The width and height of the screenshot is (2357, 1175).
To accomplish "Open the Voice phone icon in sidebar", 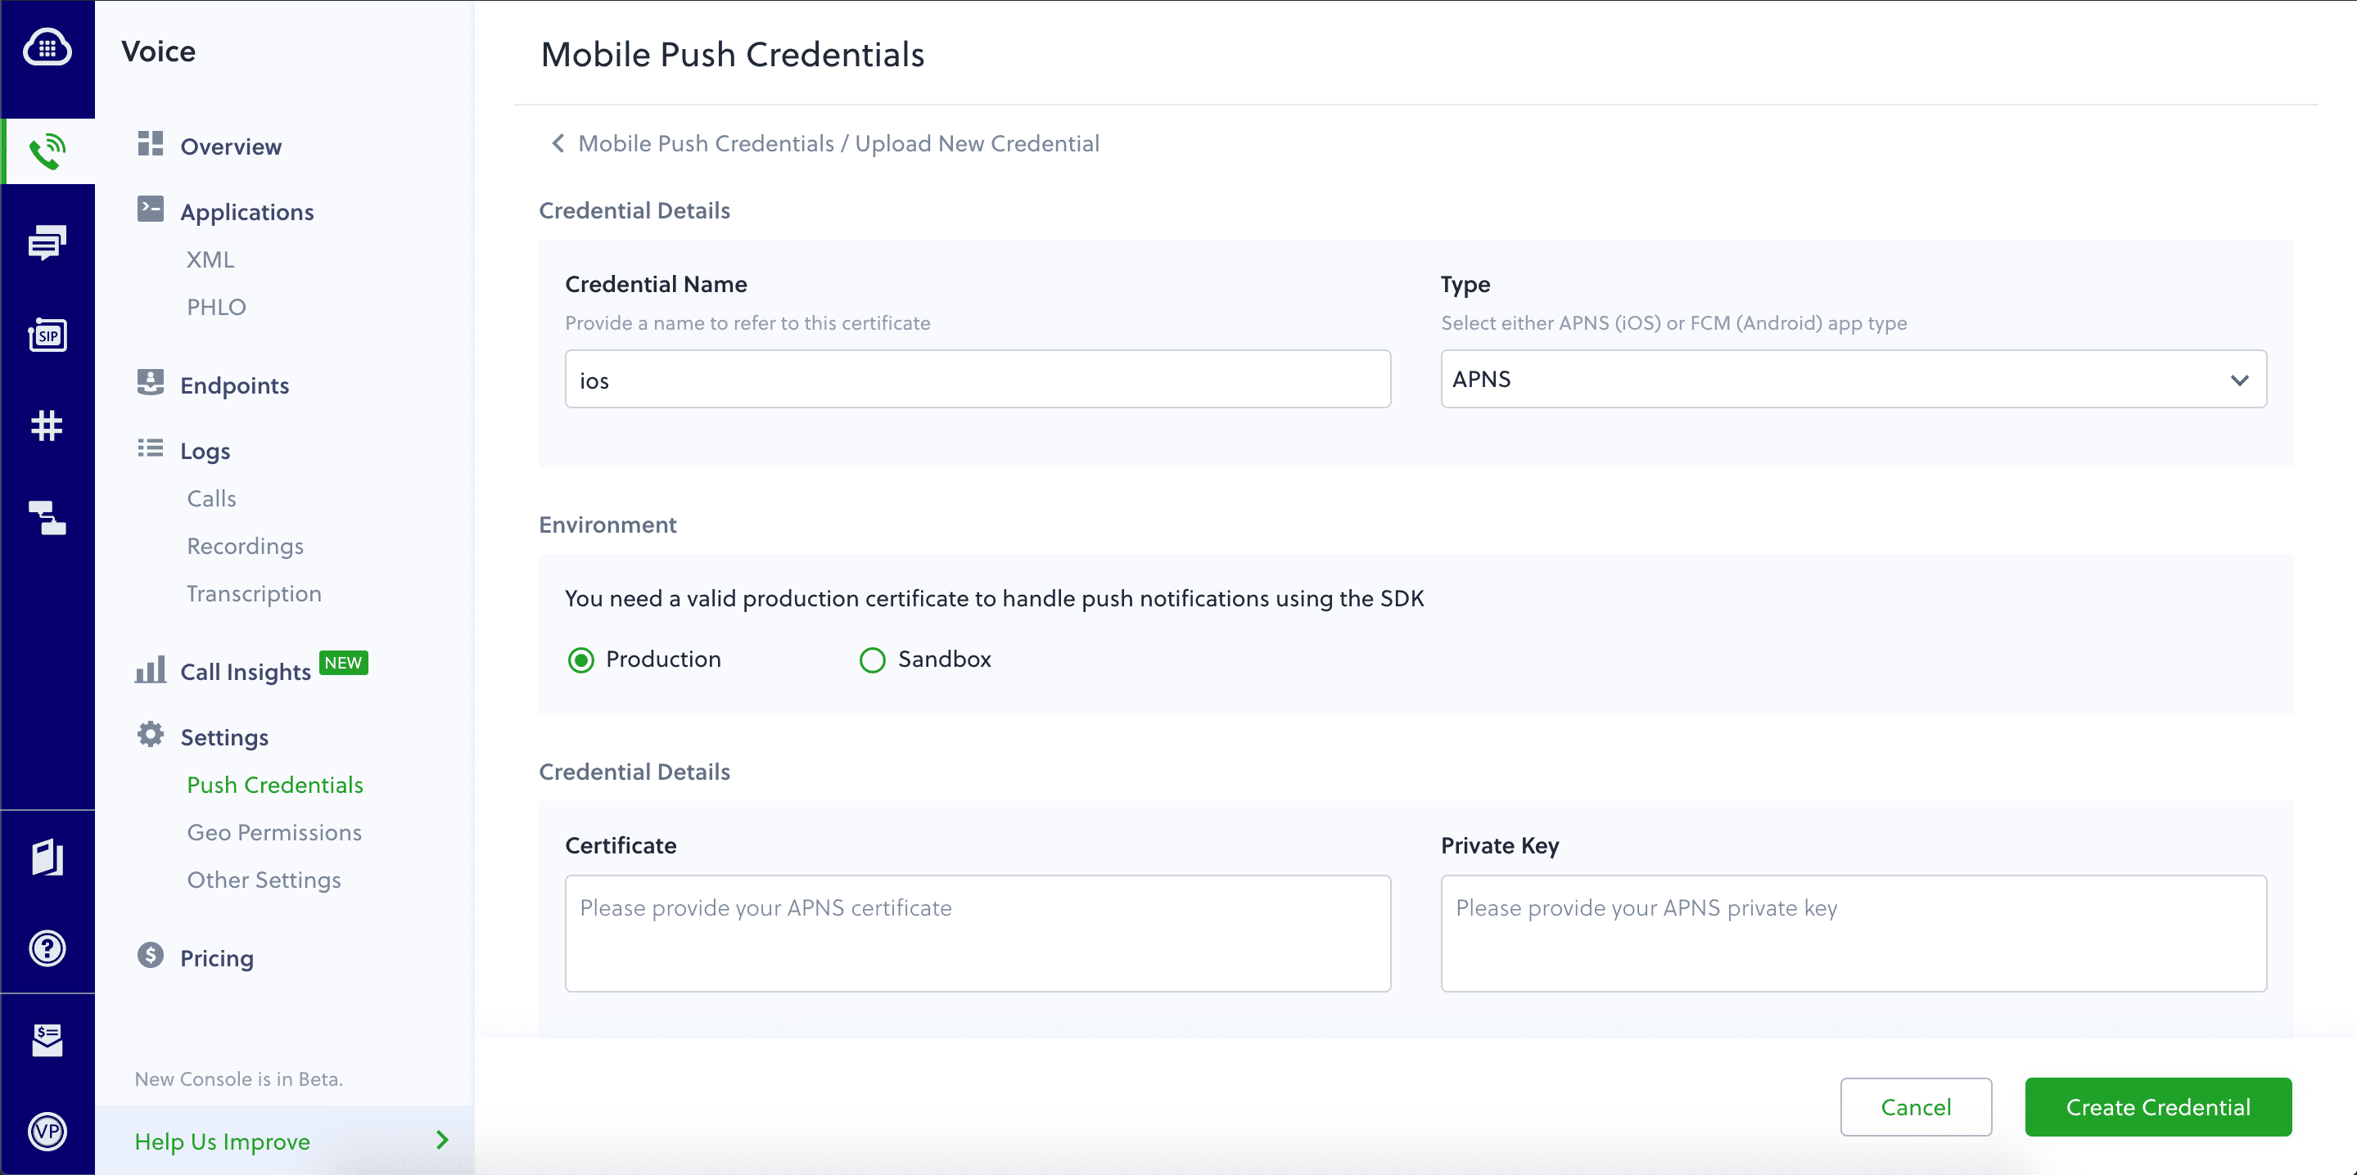I will (x=47, y=150).
